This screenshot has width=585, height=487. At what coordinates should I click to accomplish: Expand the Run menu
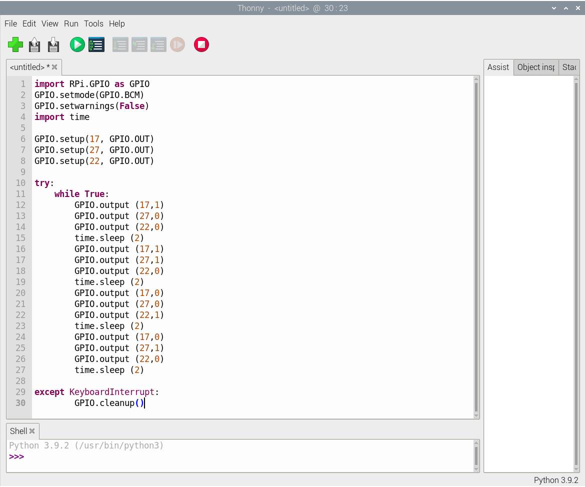(71, 23)
